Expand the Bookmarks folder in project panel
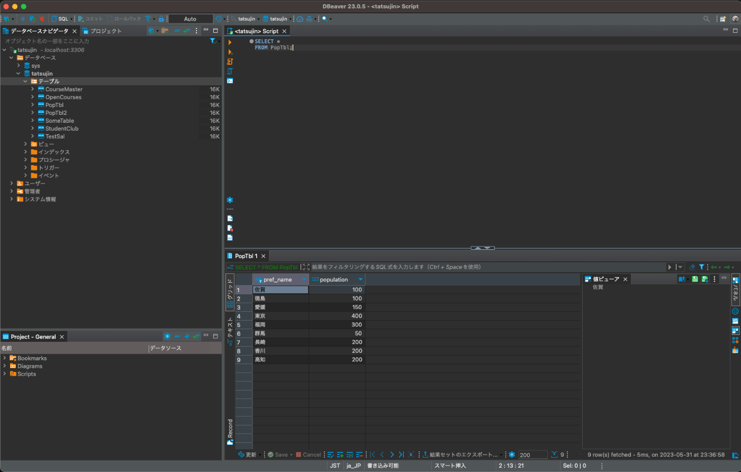The height and width of the screenshot is (472, 741). pyautogui.click(x=5, y=358)
